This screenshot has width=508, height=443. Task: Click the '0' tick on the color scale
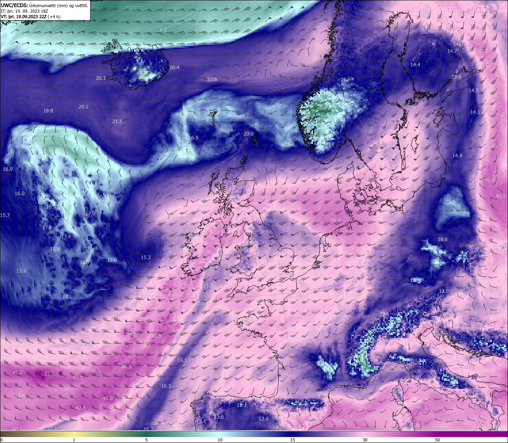(x=1, y=440)
